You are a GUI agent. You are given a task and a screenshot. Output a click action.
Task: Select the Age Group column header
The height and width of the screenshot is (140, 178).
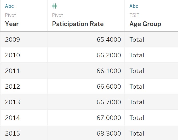click(x=145, y=24)
